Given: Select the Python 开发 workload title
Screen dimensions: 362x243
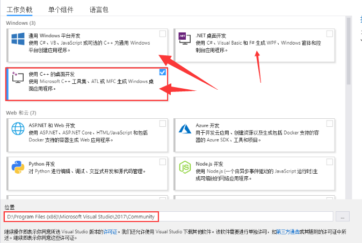Looking at the screenshot, I should click(41, 164).
